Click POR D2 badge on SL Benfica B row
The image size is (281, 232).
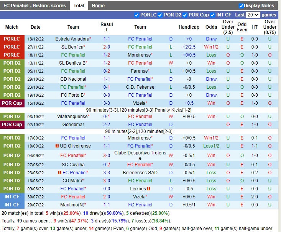pyautogui.click(x=12, y=63)
